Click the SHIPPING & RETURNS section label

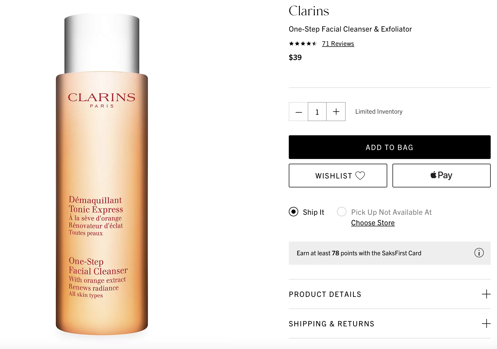pos(332,324)
